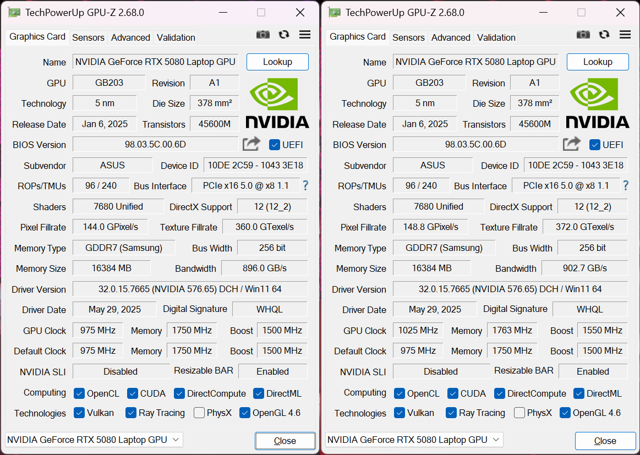The width and height of the screenshot is (640, 455).
Task: Click the BIOS export share icon in right window
Action: 571,144
